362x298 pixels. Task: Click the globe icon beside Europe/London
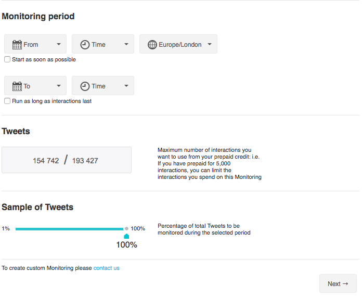(x=152, y=45)
